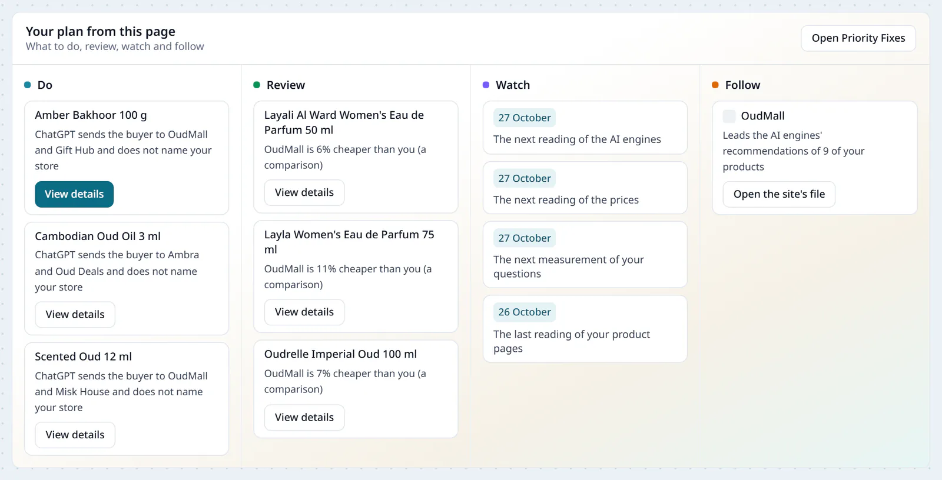Open the site's file for OudMall
The height and width of the screenshot is (480, 942).
pyautogui.click(x=779, y=195)
